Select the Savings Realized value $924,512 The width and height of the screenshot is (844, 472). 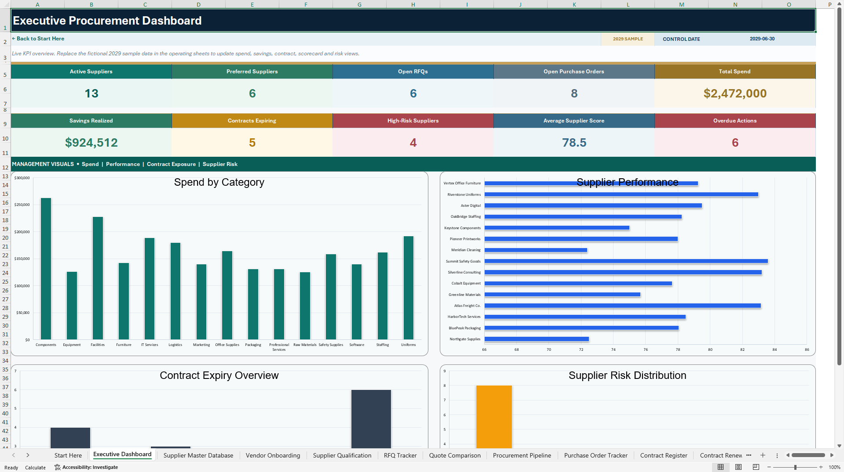pyautogui.click(x=91, y=143)
